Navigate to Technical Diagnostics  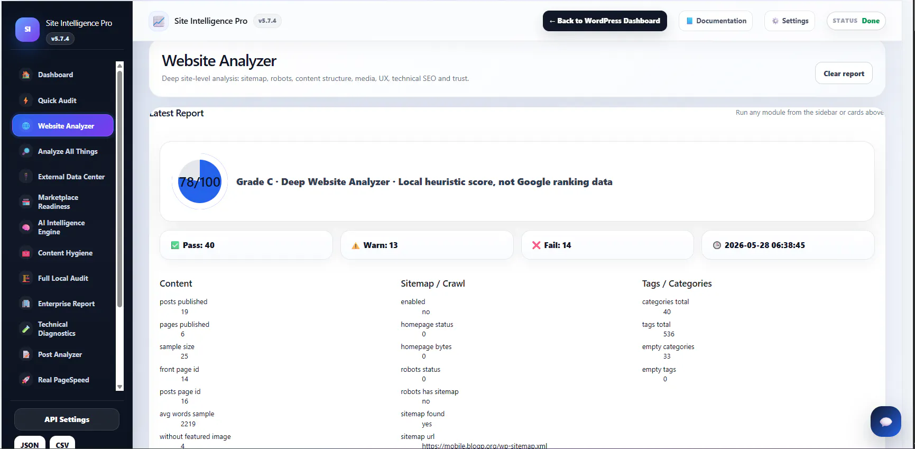pos(63,329)
